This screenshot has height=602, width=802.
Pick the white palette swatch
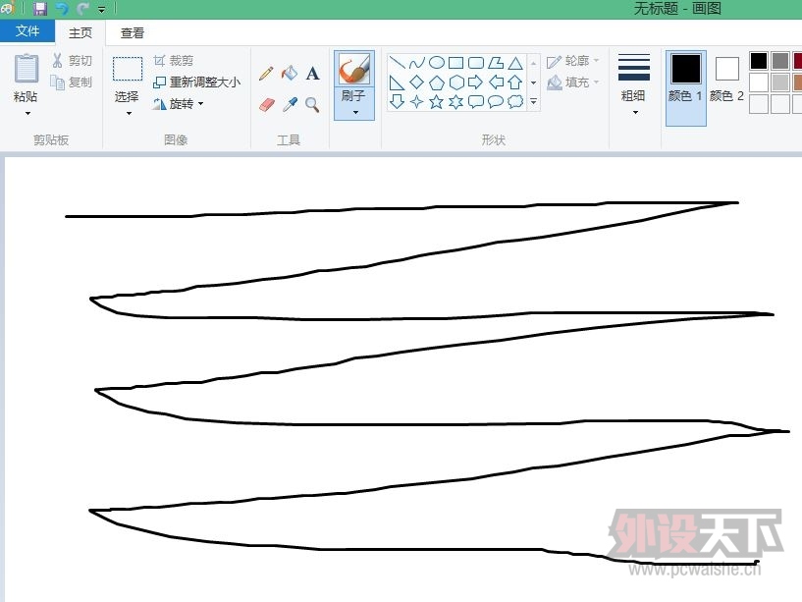pyautogui.click(x=759, y=82)
